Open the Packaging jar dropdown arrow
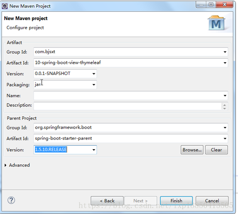Image resolution: width=238 pixels, height=214 pixels. click(94, 84)
